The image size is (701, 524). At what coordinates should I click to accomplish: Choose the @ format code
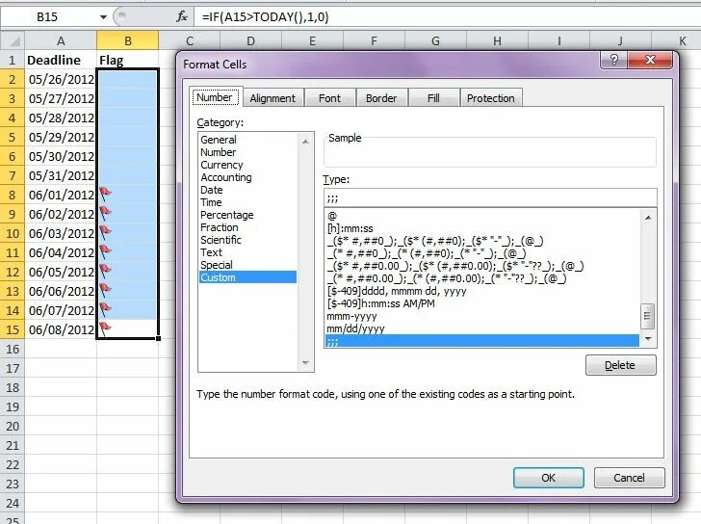click(x=481, y=216)
